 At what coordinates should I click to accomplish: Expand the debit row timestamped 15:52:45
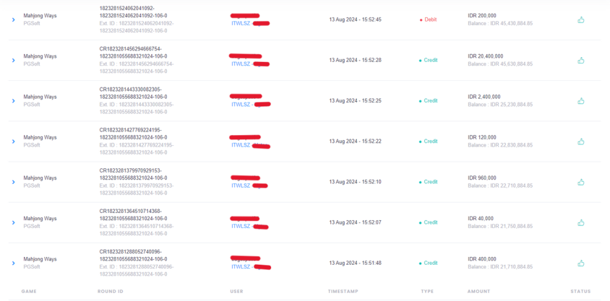tap(13, 20)
